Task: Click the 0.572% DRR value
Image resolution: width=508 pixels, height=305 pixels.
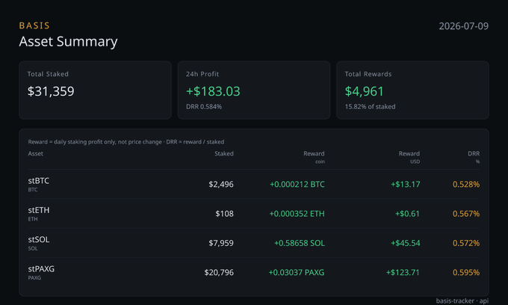Action: (x=466, y=244)
